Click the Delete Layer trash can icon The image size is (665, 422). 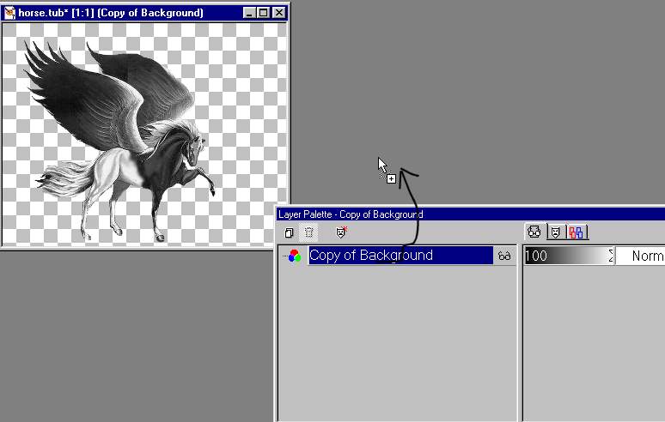[x=308, y=232]
